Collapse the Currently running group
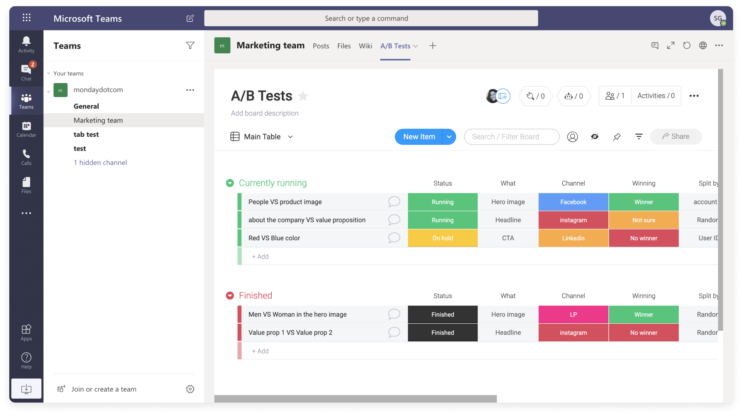Viewport: 742px width, 413px height. point(230,183)
